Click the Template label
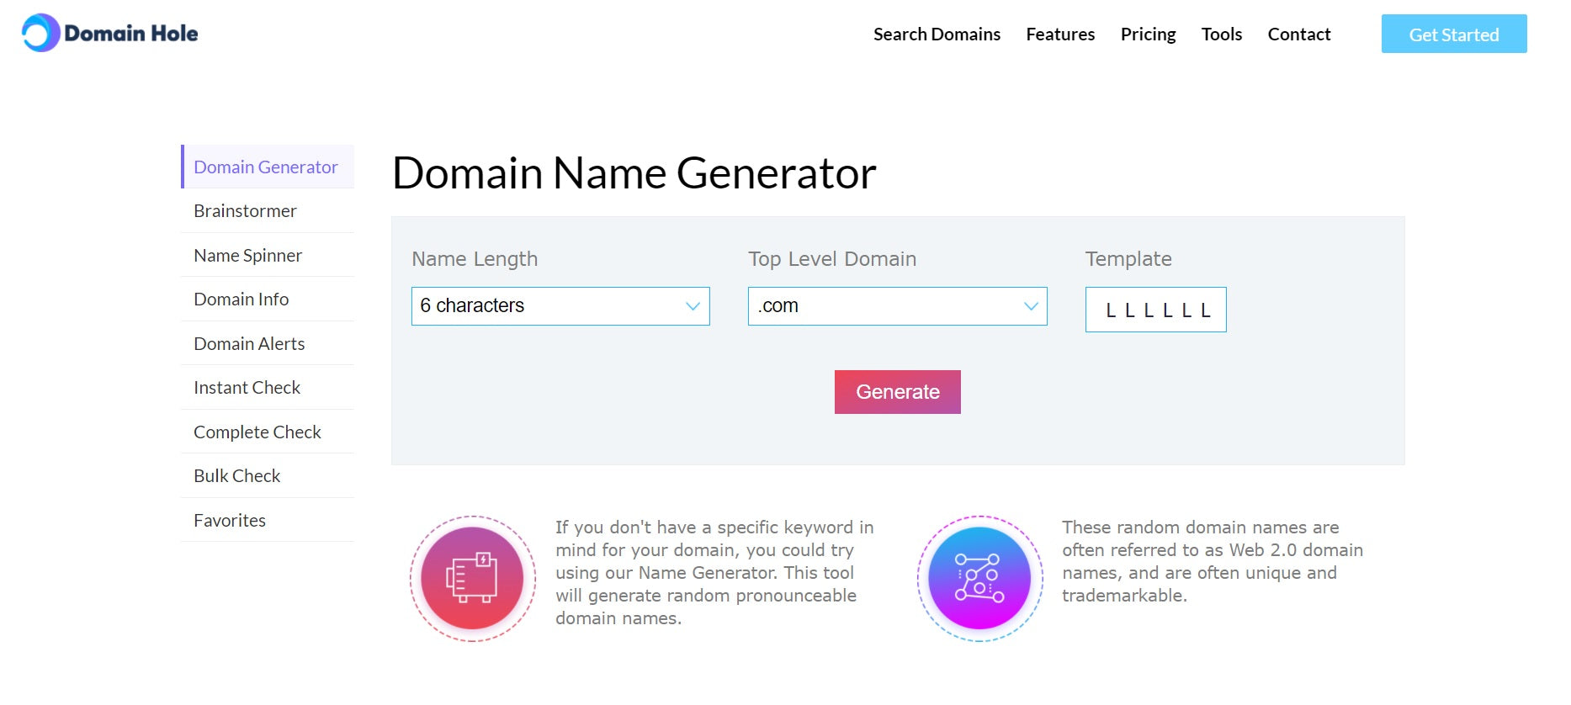Viewport: 1571px width, 705px height. (1128, 259)
